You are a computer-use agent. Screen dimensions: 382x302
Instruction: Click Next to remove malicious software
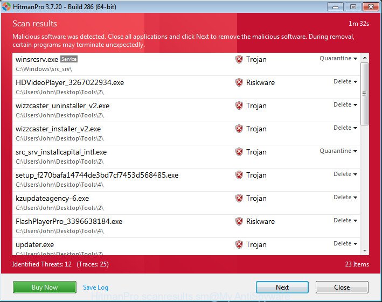click(282, 287)
